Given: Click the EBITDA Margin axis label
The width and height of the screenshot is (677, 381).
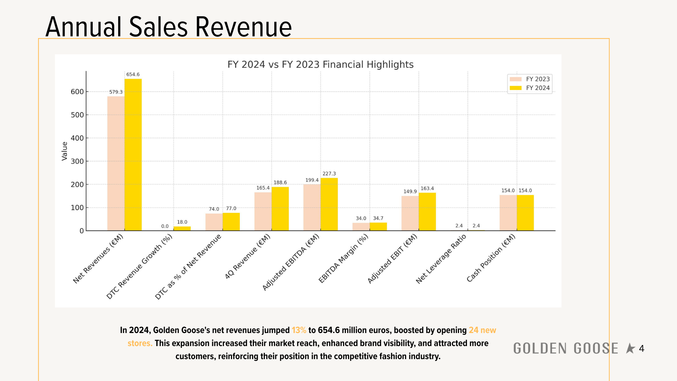Looking at the screenshot, I should [x=343, y=259].
